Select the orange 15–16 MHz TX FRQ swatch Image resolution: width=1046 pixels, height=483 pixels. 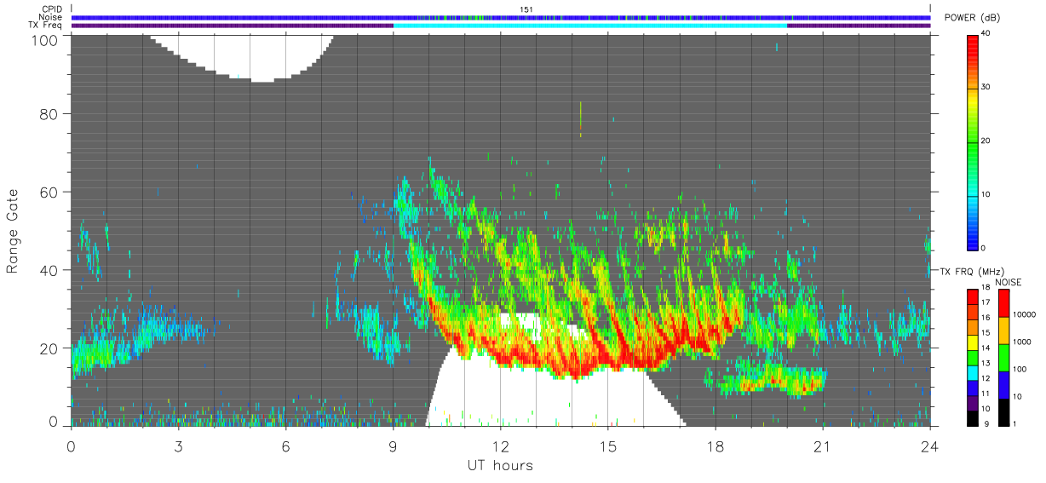tap(974, 326)
